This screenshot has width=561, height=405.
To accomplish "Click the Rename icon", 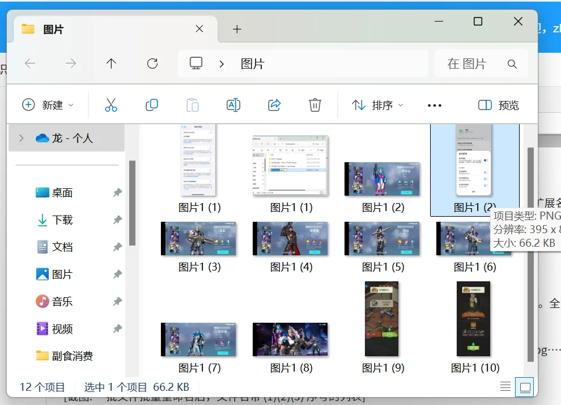I will point(233,105).
